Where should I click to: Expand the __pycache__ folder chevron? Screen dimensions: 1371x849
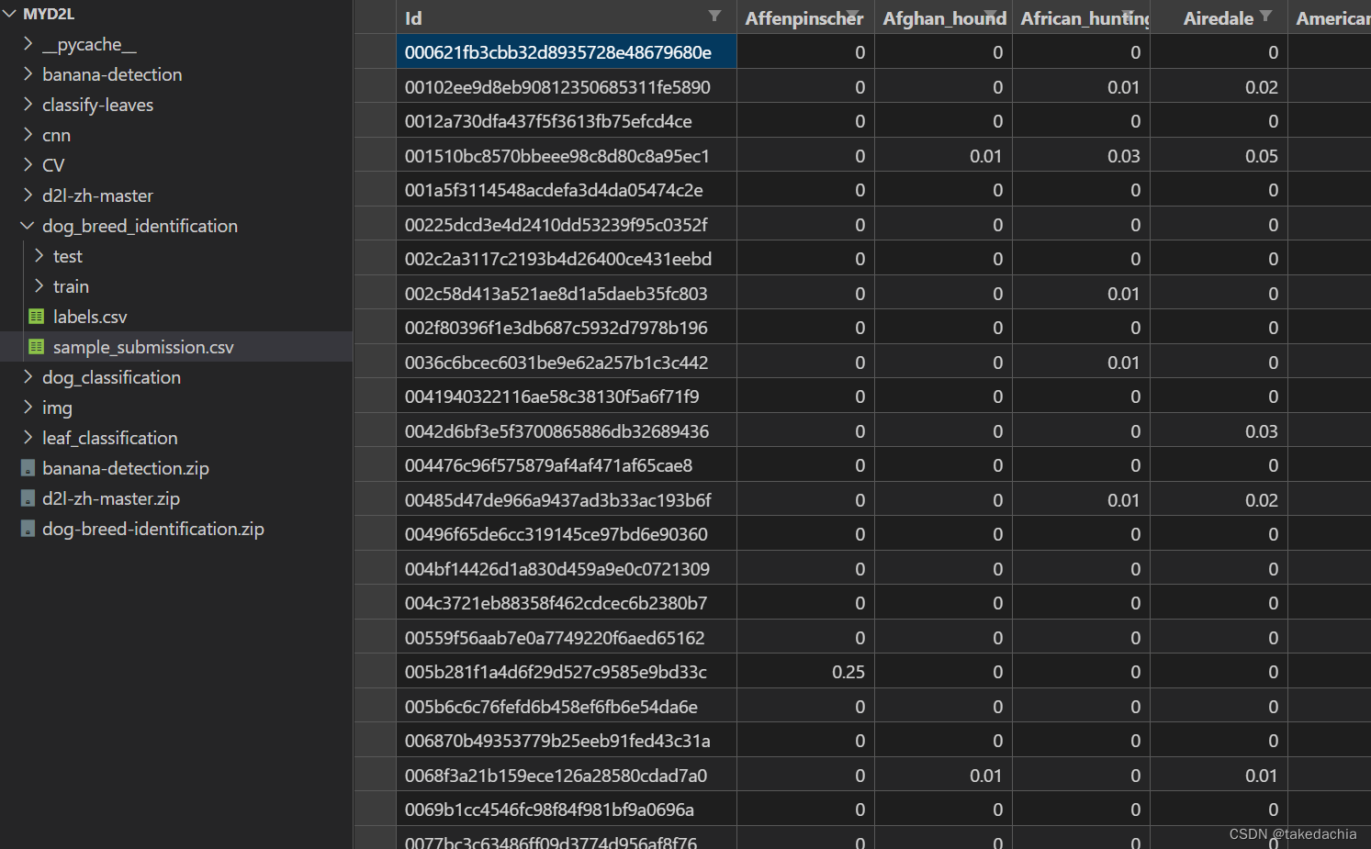click(x=28, y=44)
